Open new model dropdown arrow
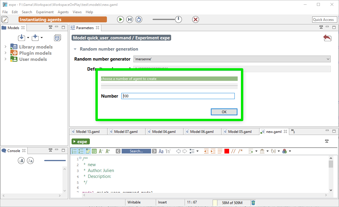Screen dimensions: 339x207 42,38
